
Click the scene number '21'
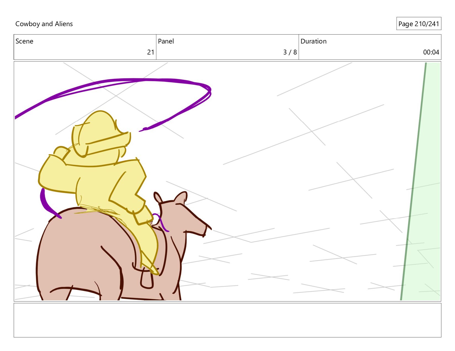pyautogui.click(x=151, y=52)
